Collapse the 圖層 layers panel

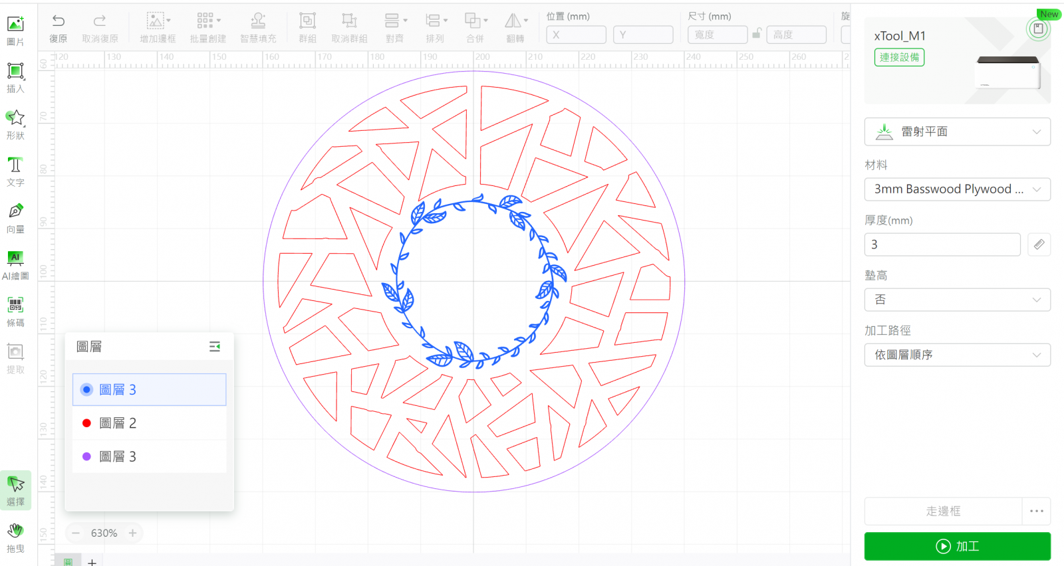215,347
